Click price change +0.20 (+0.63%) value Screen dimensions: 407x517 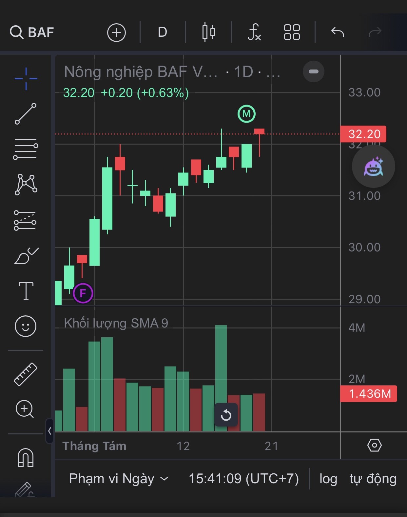click(145, 93)
